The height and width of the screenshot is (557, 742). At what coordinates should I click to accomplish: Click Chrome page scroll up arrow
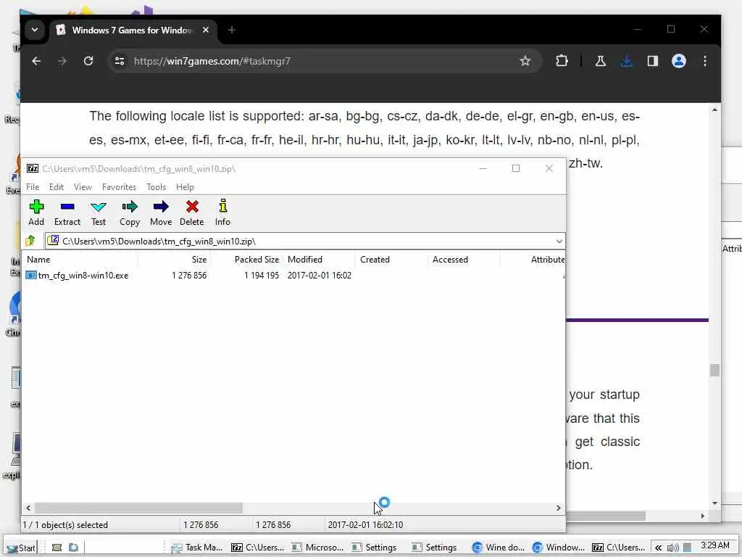[714, 110]
